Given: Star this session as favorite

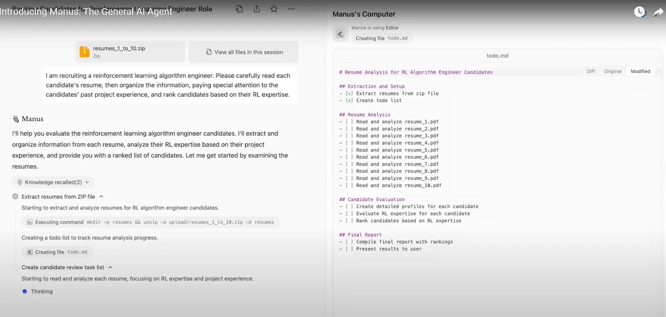Looking at the screenshot, I should (x=274, y=9).
